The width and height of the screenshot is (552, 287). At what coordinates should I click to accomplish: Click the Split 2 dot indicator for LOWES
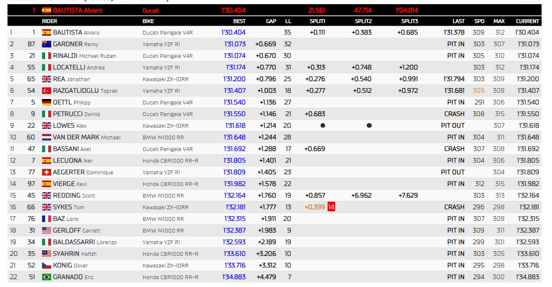click(369, 126)
